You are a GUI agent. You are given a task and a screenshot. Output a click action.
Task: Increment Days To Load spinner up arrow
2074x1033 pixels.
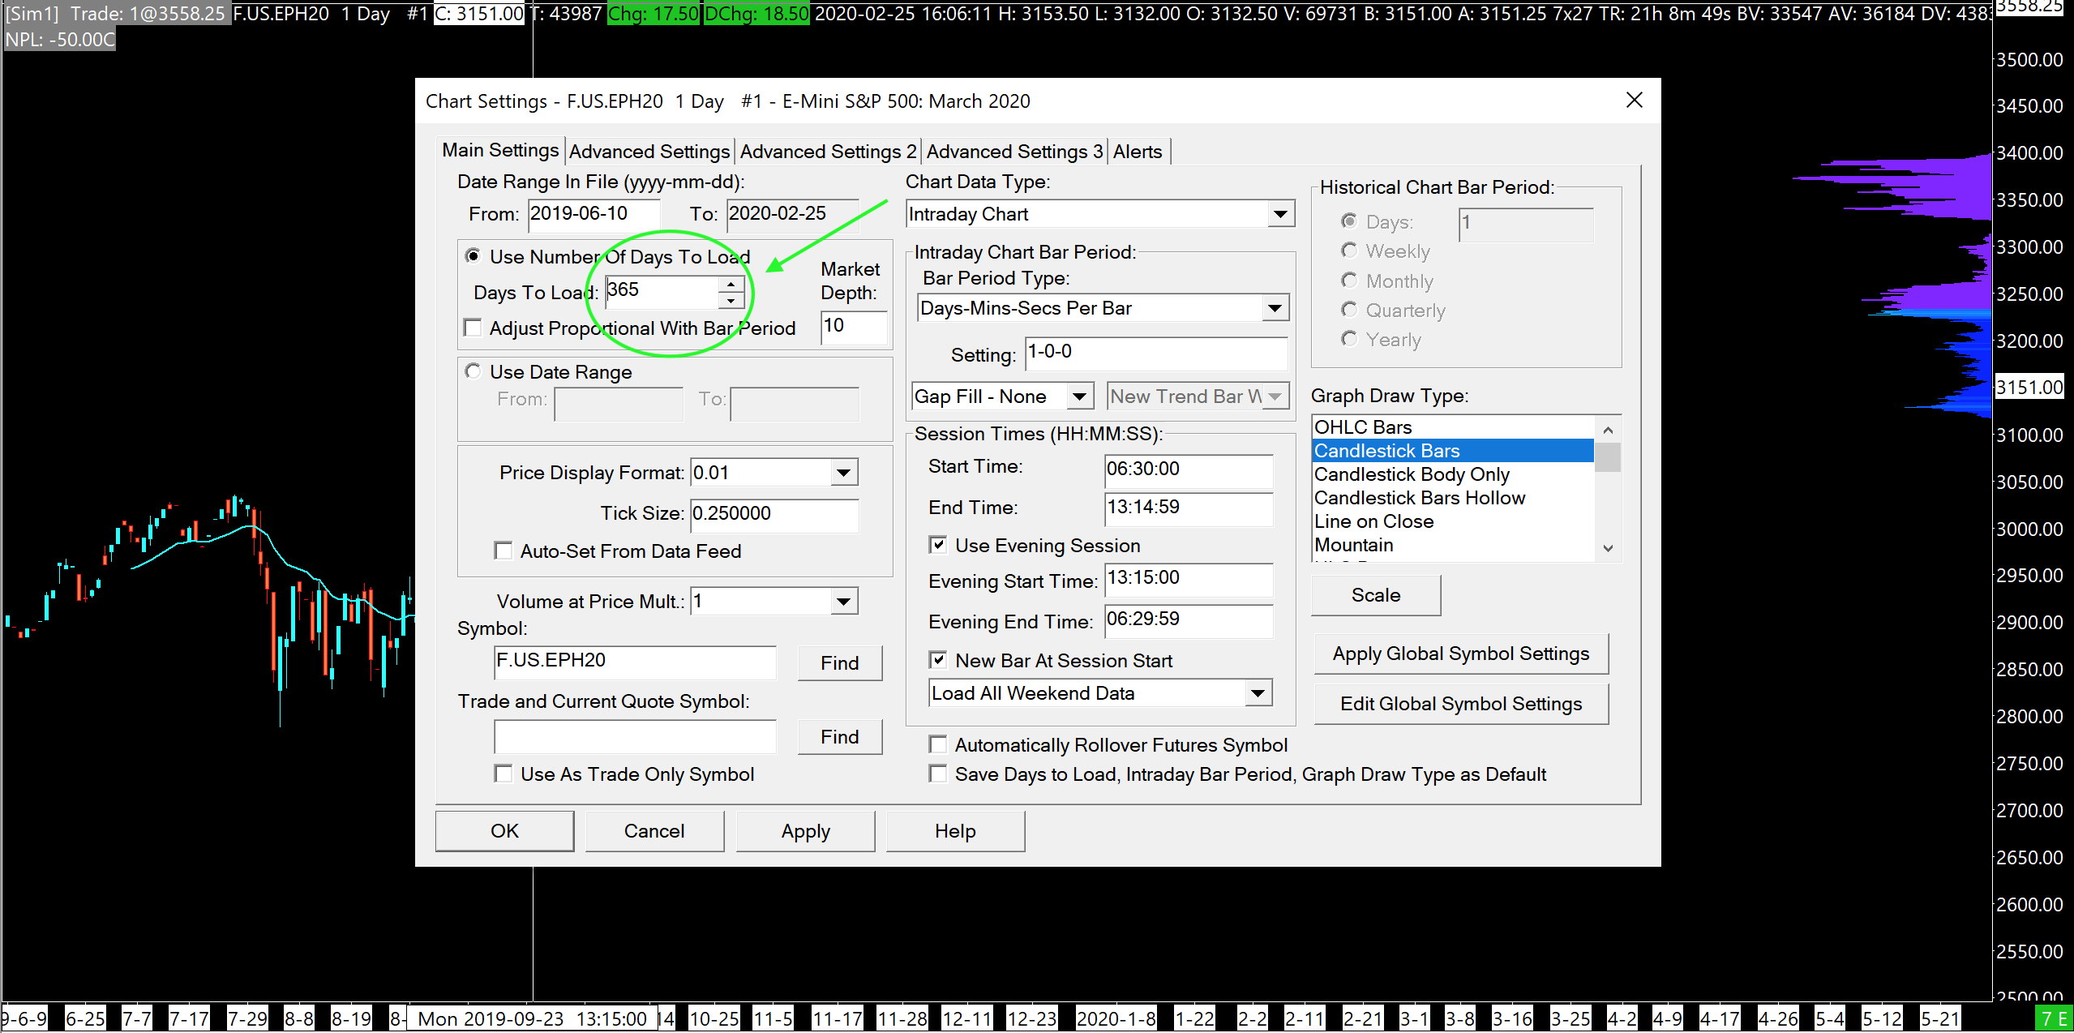(x=731, y=285)
